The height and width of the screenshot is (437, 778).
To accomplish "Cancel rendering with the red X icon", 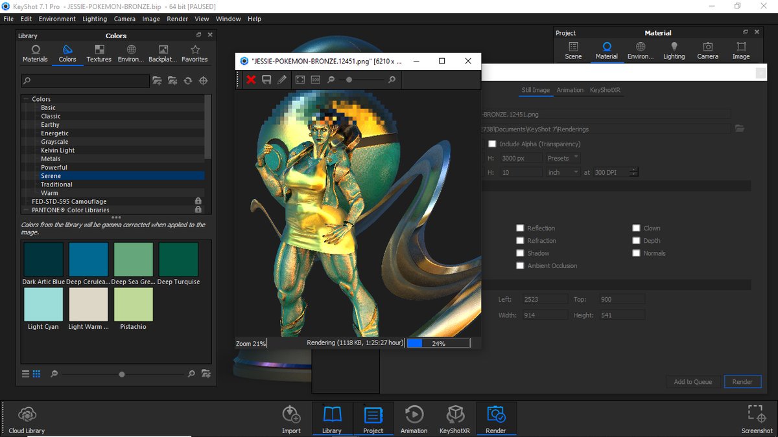I will [x=251, y=80].
